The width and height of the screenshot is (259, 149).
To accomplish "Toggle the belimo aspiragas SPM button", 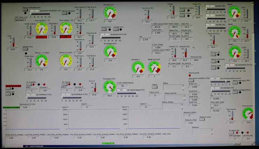I will tap(235, 83).
